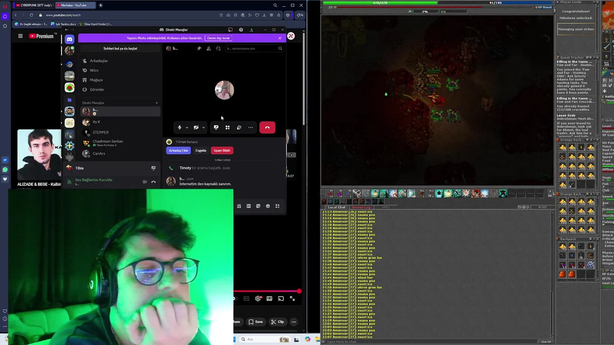Open emoji picker in Discord chat bar
The height and width of the screenshot is (345, 614).
click(x=268, y=206)
